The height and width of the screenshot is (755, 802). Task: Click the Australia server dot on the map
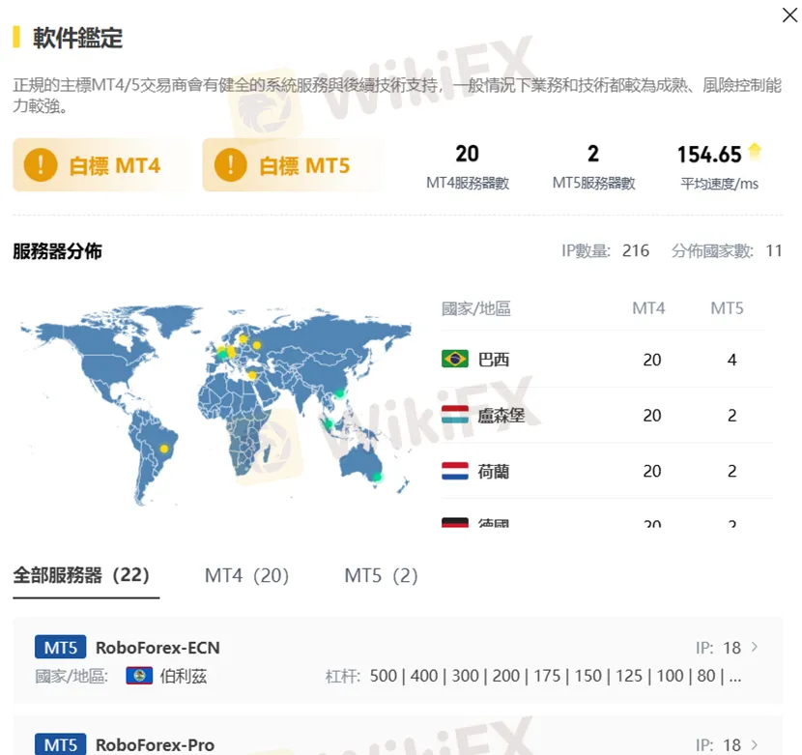point(377,477)
